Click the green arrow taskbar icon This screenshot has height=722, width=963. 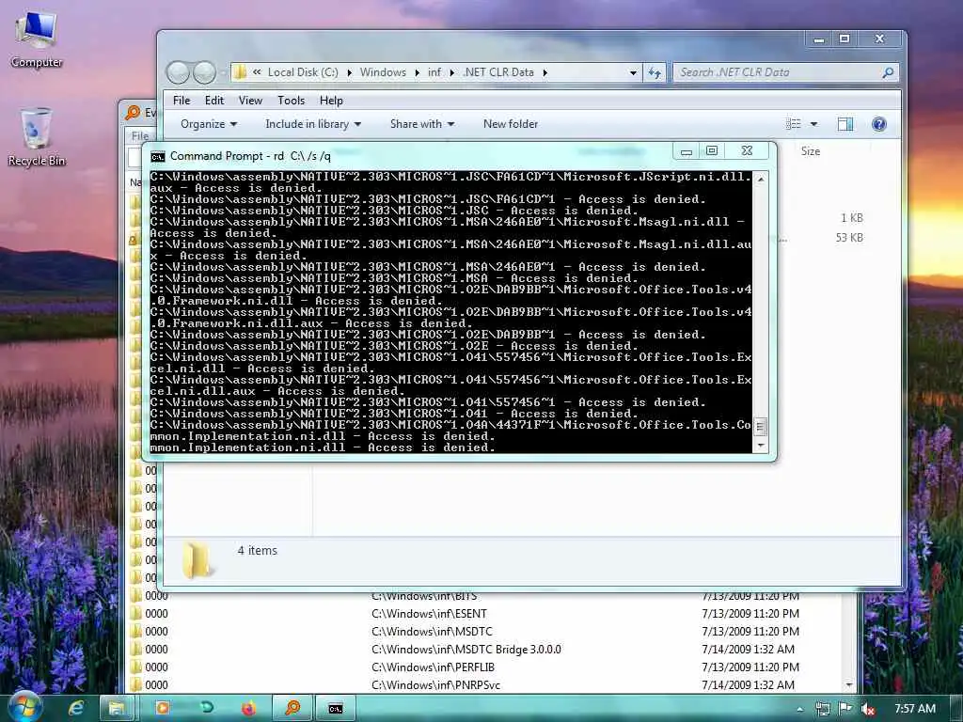[206, 709]
